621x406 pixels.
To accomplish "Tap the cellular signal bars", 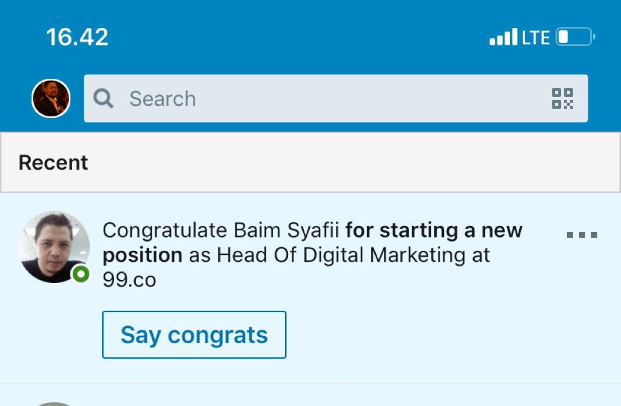I will point(503,38).
